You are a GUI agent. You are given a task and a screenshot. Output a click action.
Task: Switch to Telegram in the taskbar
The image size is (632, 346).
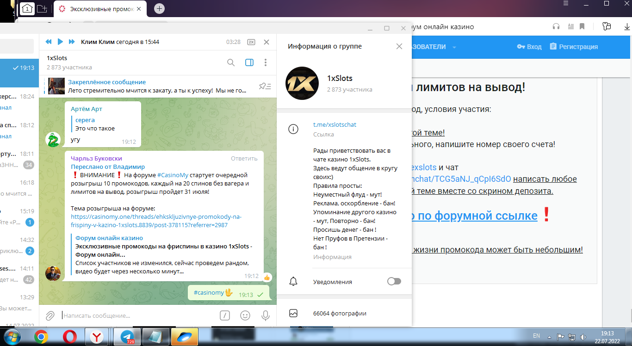coord(127,337)
